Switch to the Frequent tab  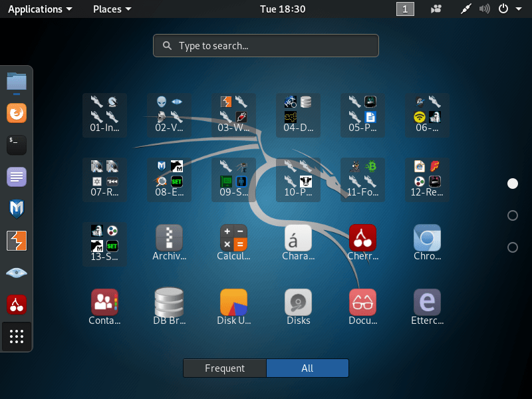coord(225,368)
